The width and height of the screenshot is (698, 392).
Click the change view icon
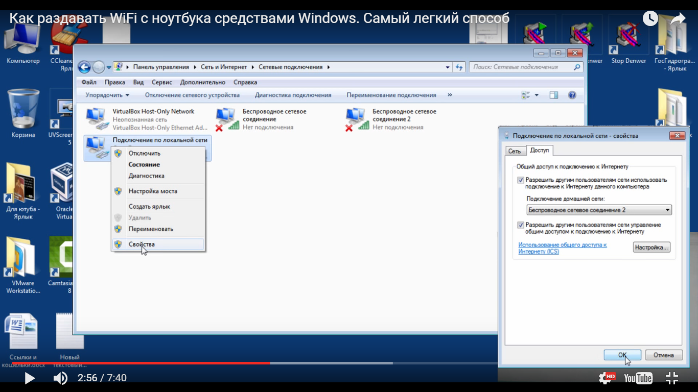[526, 95]
